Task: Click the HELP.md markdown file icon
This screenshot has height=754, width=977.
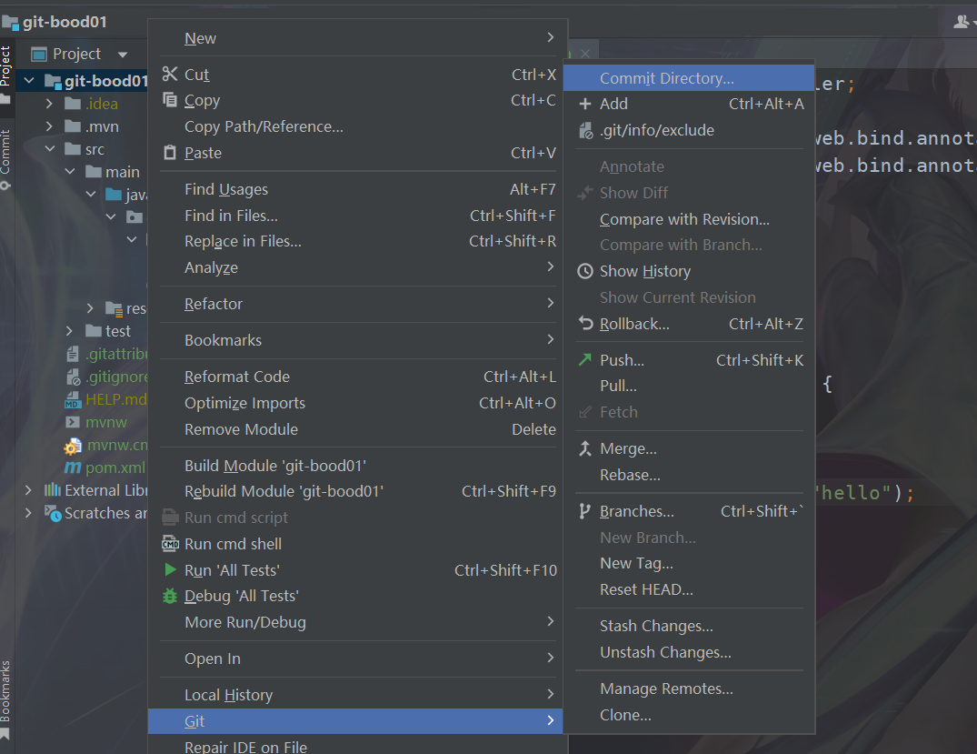Action: coord(73,399)
